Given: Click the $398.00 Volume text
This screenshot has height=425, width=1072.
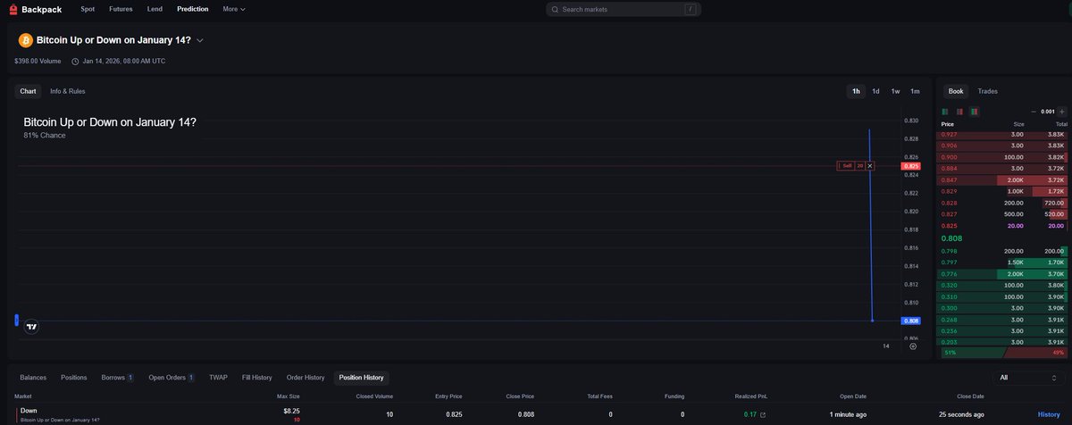Looking at the screenshot, I should (38, 62).
